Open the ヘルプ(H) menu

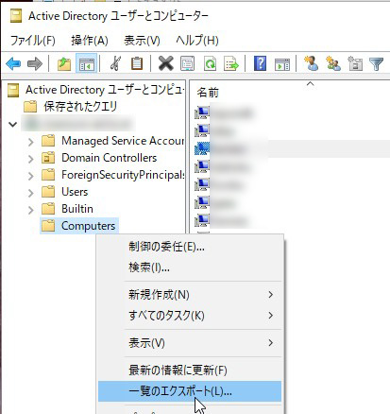(x=197, y=41)
